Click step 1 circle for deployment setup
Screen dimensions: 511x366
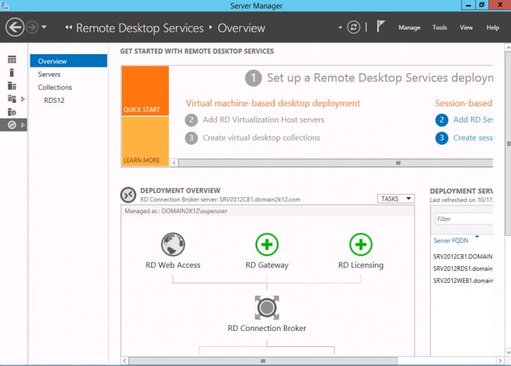[x=253, y=78]
